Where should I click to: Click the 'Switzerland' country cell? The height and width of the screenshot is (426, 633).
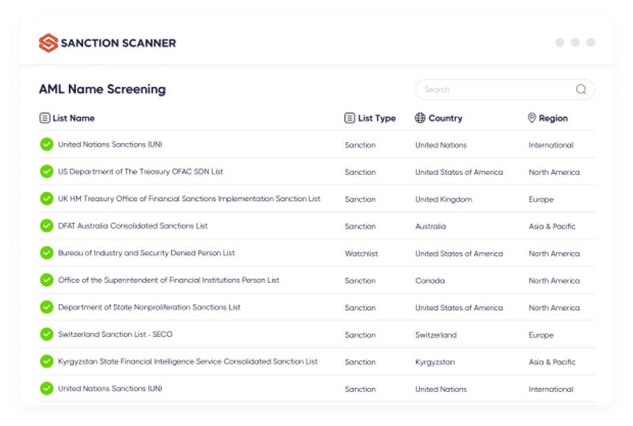[436, 335]
